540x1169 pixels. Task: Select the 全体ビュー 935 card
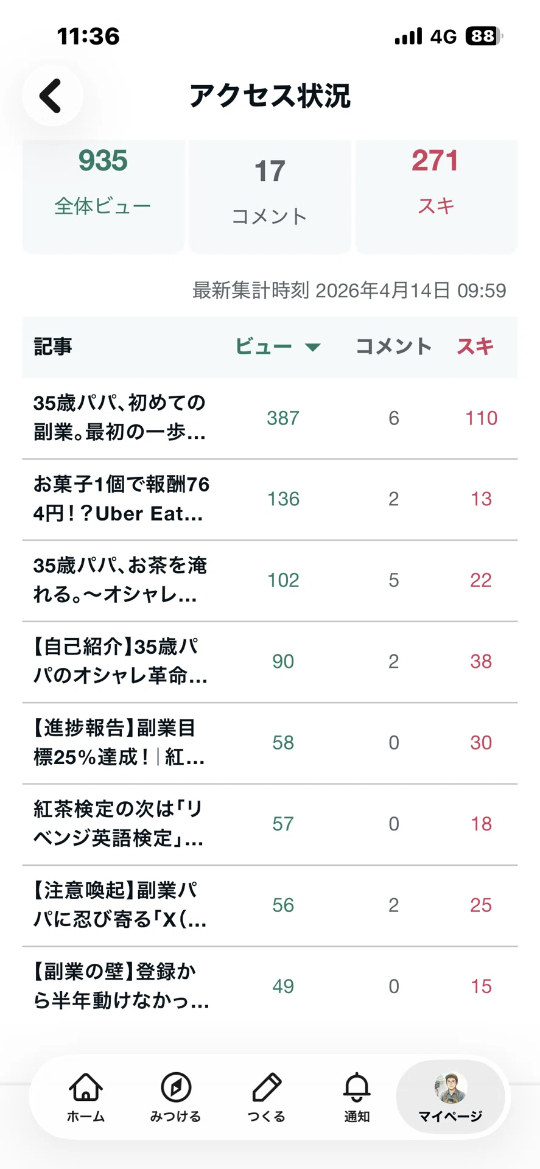[103, 196]
